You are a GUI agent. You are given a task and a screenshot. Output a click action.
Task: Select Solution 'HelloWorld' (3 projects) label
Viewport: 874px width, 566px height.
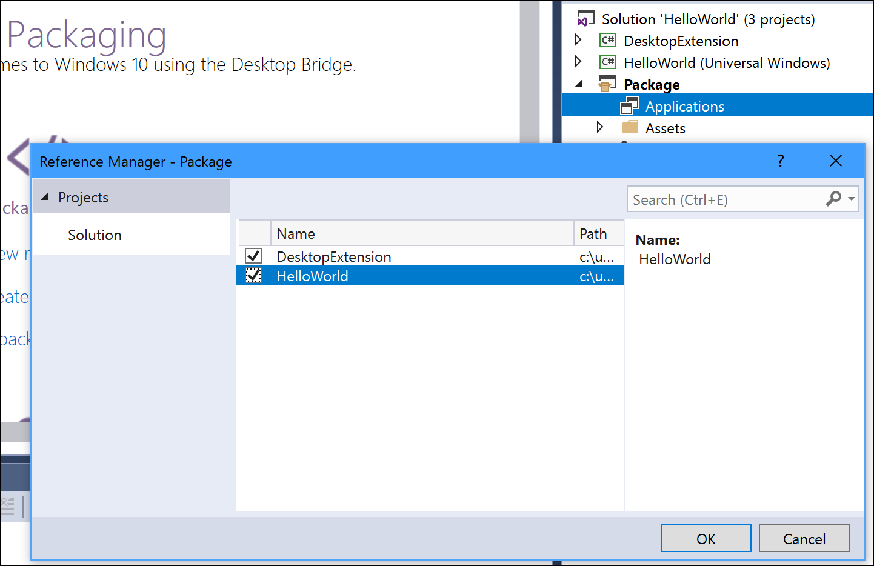pyautogui.click(x=708, y=19)
